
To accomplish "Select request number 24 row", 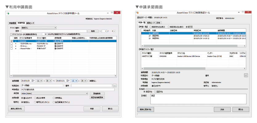I will 194,36.
